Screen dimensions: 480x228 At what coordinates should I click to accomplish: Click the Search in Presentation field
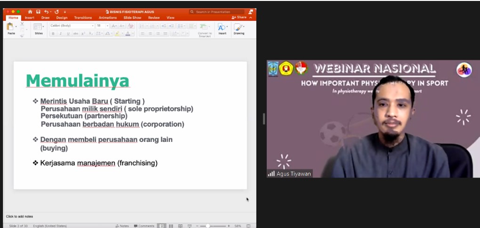216,12
